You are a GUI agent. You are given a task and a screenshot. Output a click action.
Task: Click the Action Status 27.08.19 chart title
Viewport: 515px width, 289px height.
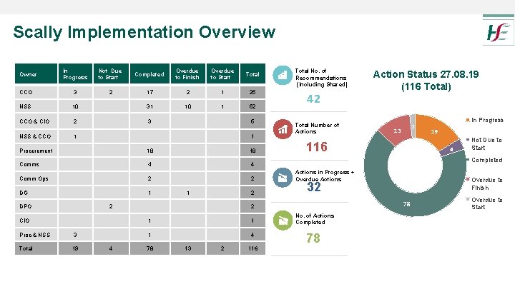coord(426,80)
